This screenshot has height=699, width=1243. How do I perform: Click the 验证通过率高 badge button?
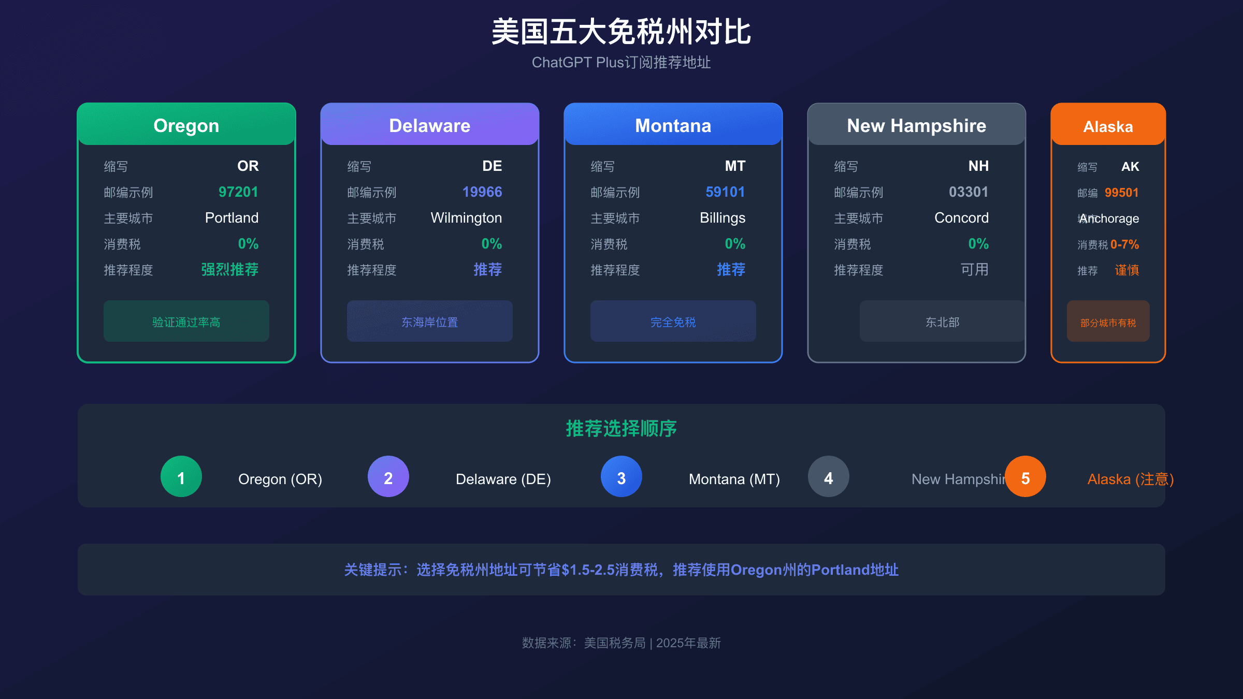[x=186, y=322]
